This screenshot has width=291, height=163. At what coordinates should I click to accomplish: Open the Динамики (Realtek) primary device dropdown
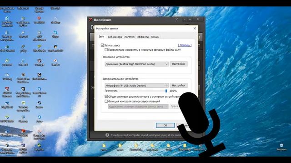[136, 64]
